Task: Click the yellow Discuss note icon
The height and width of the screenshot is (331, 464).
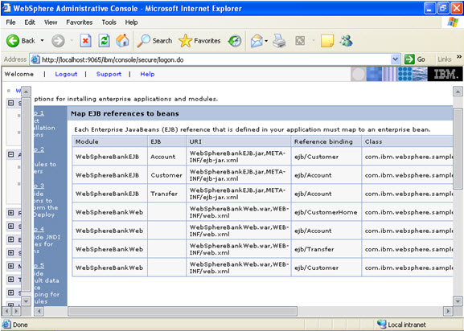Action: click(x=327, y=41)
